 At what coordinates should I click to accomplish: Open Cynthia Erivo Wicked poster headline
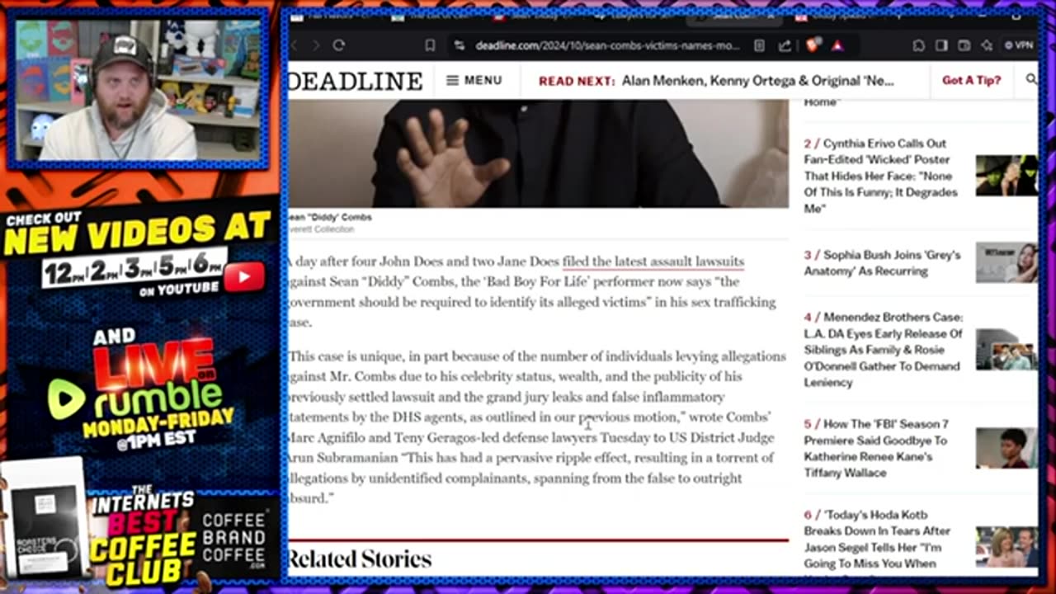tap(881, 176)
